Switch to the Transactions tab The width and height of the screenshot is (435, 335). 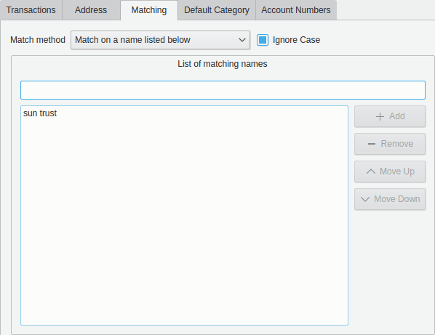pyautogui.click(x=31, y=10)
